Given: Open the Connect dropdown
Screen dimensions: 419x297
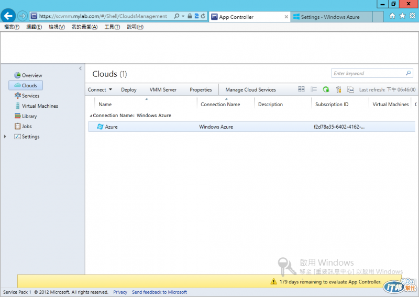Looking at the screenshot, I should 100,89.
